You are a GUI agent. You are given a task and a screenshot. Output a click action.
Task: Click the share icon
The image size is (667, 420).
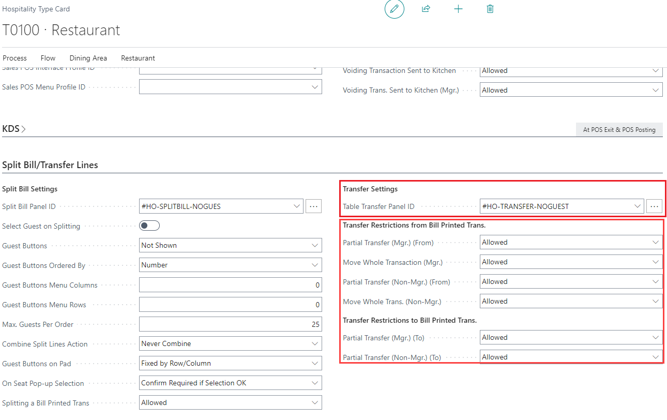tap(426, 9)
